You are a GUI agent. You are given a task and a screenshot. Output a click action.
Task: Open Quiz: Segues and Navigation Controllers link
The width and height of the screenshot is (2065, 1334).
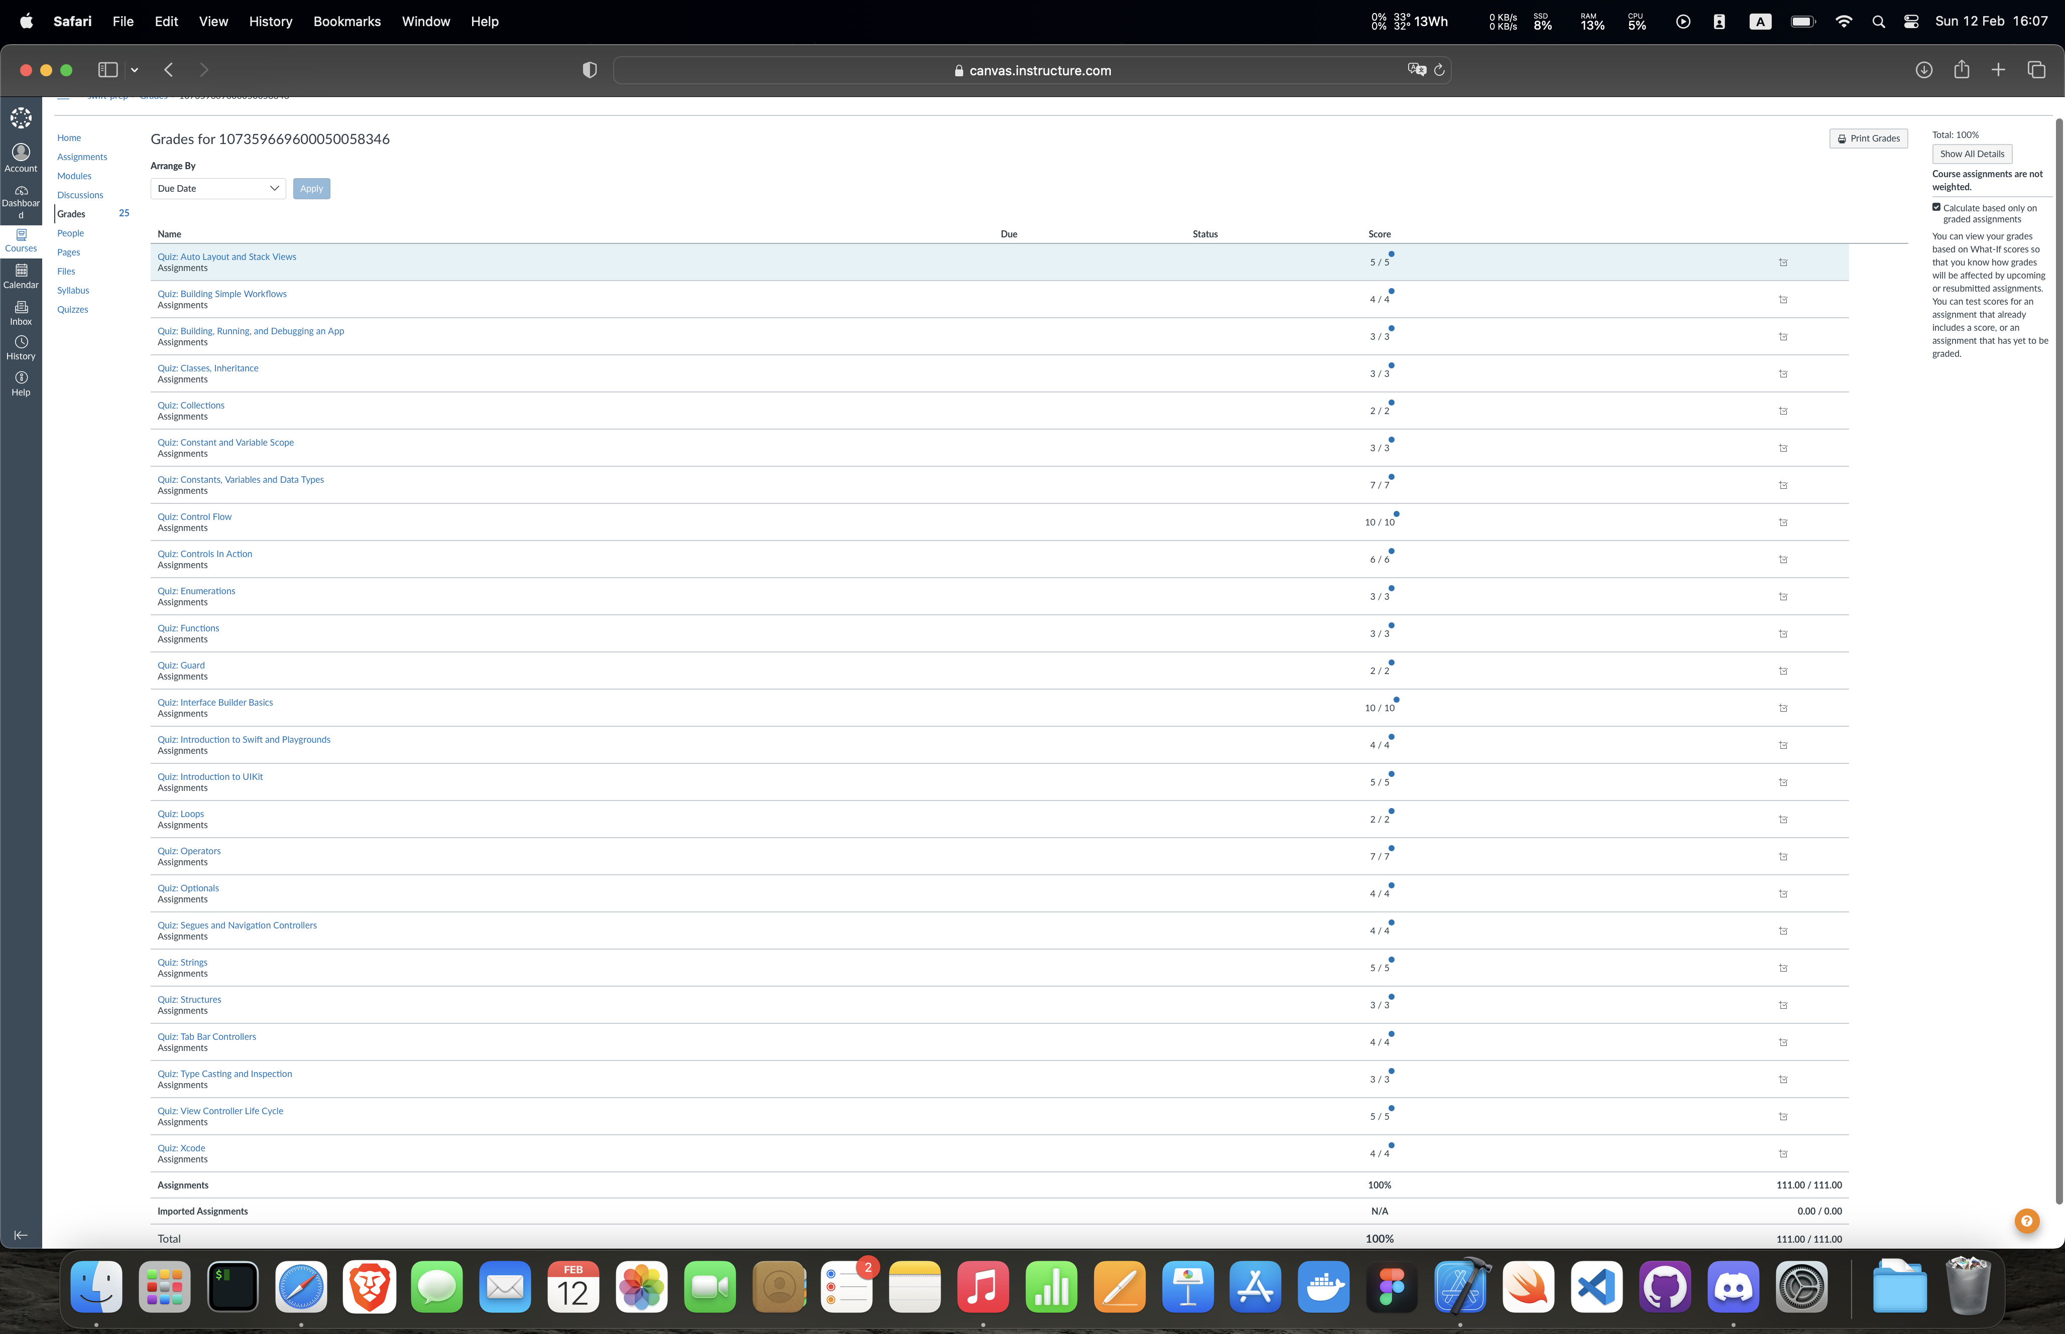(237, 925)
